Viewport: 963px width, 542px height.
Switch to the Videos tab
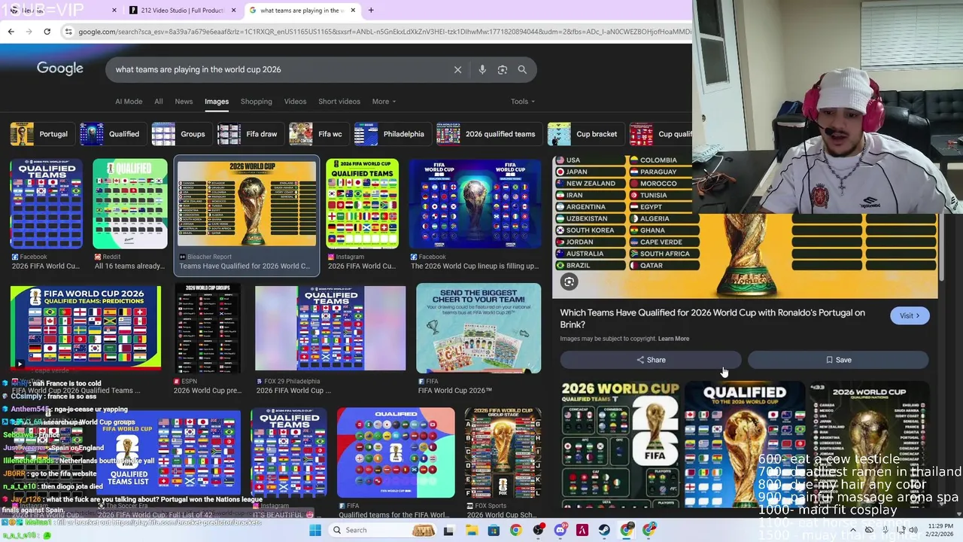pyautogui.click(x=295, y=102)
